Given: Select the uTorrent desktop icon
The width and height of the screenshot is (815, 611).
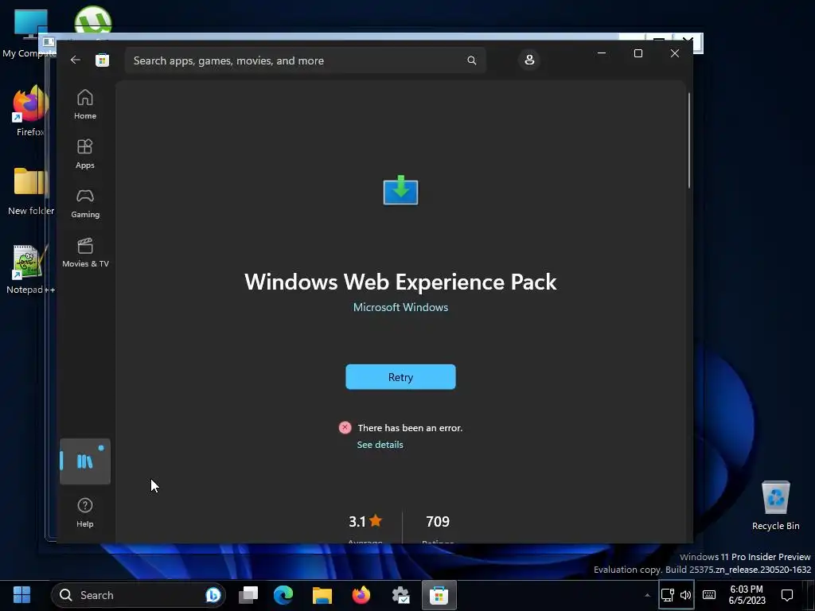Looking at the screenshot, I should click(x=93, y=21).
